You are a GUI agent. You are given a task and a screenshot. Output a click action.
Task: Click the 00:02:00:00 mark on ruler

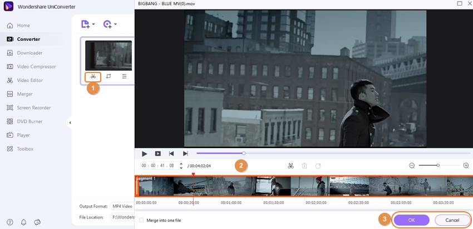click(x=316, y=203)
